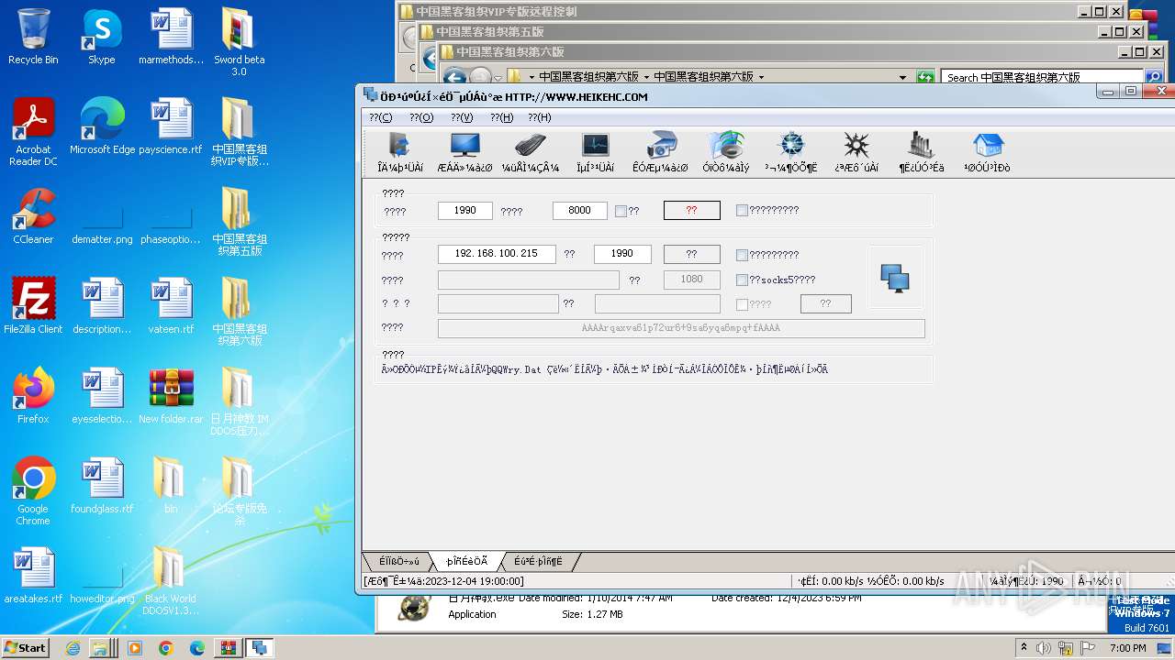Click the black spiky burst toolbar icon
The image size is (1175, 660).
coord(856,151)
